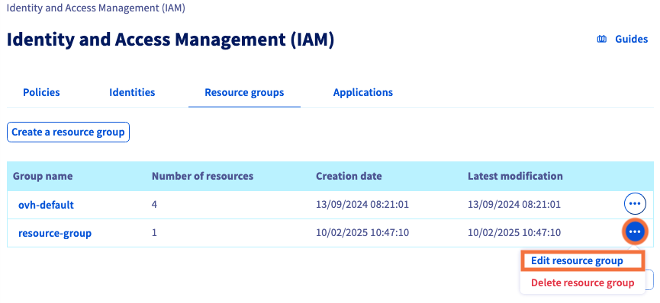Image resolution: width=660 pixels, height=303 pixels.
Task: Click ovh-default creation date 13/09/2024 08:21:01
Action: point(362,205)
